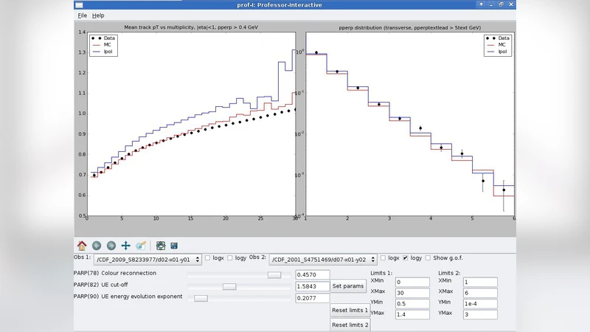The height and width of the screenshot is (332, 590).
Task: Open the File menu
Action: (x=82, y=15)
